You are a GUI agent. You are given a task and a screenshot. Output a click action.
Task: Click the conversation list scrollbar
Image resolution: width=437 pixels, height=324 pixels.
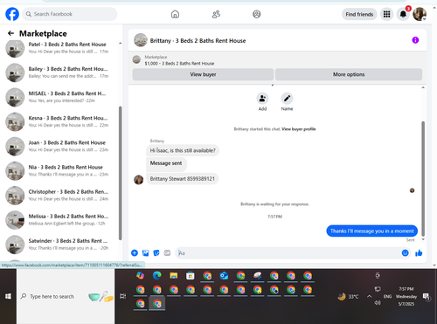tap(120, 173)
